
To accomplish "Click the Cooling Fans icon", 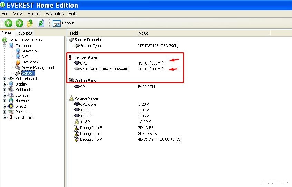I will click(71, 80).
